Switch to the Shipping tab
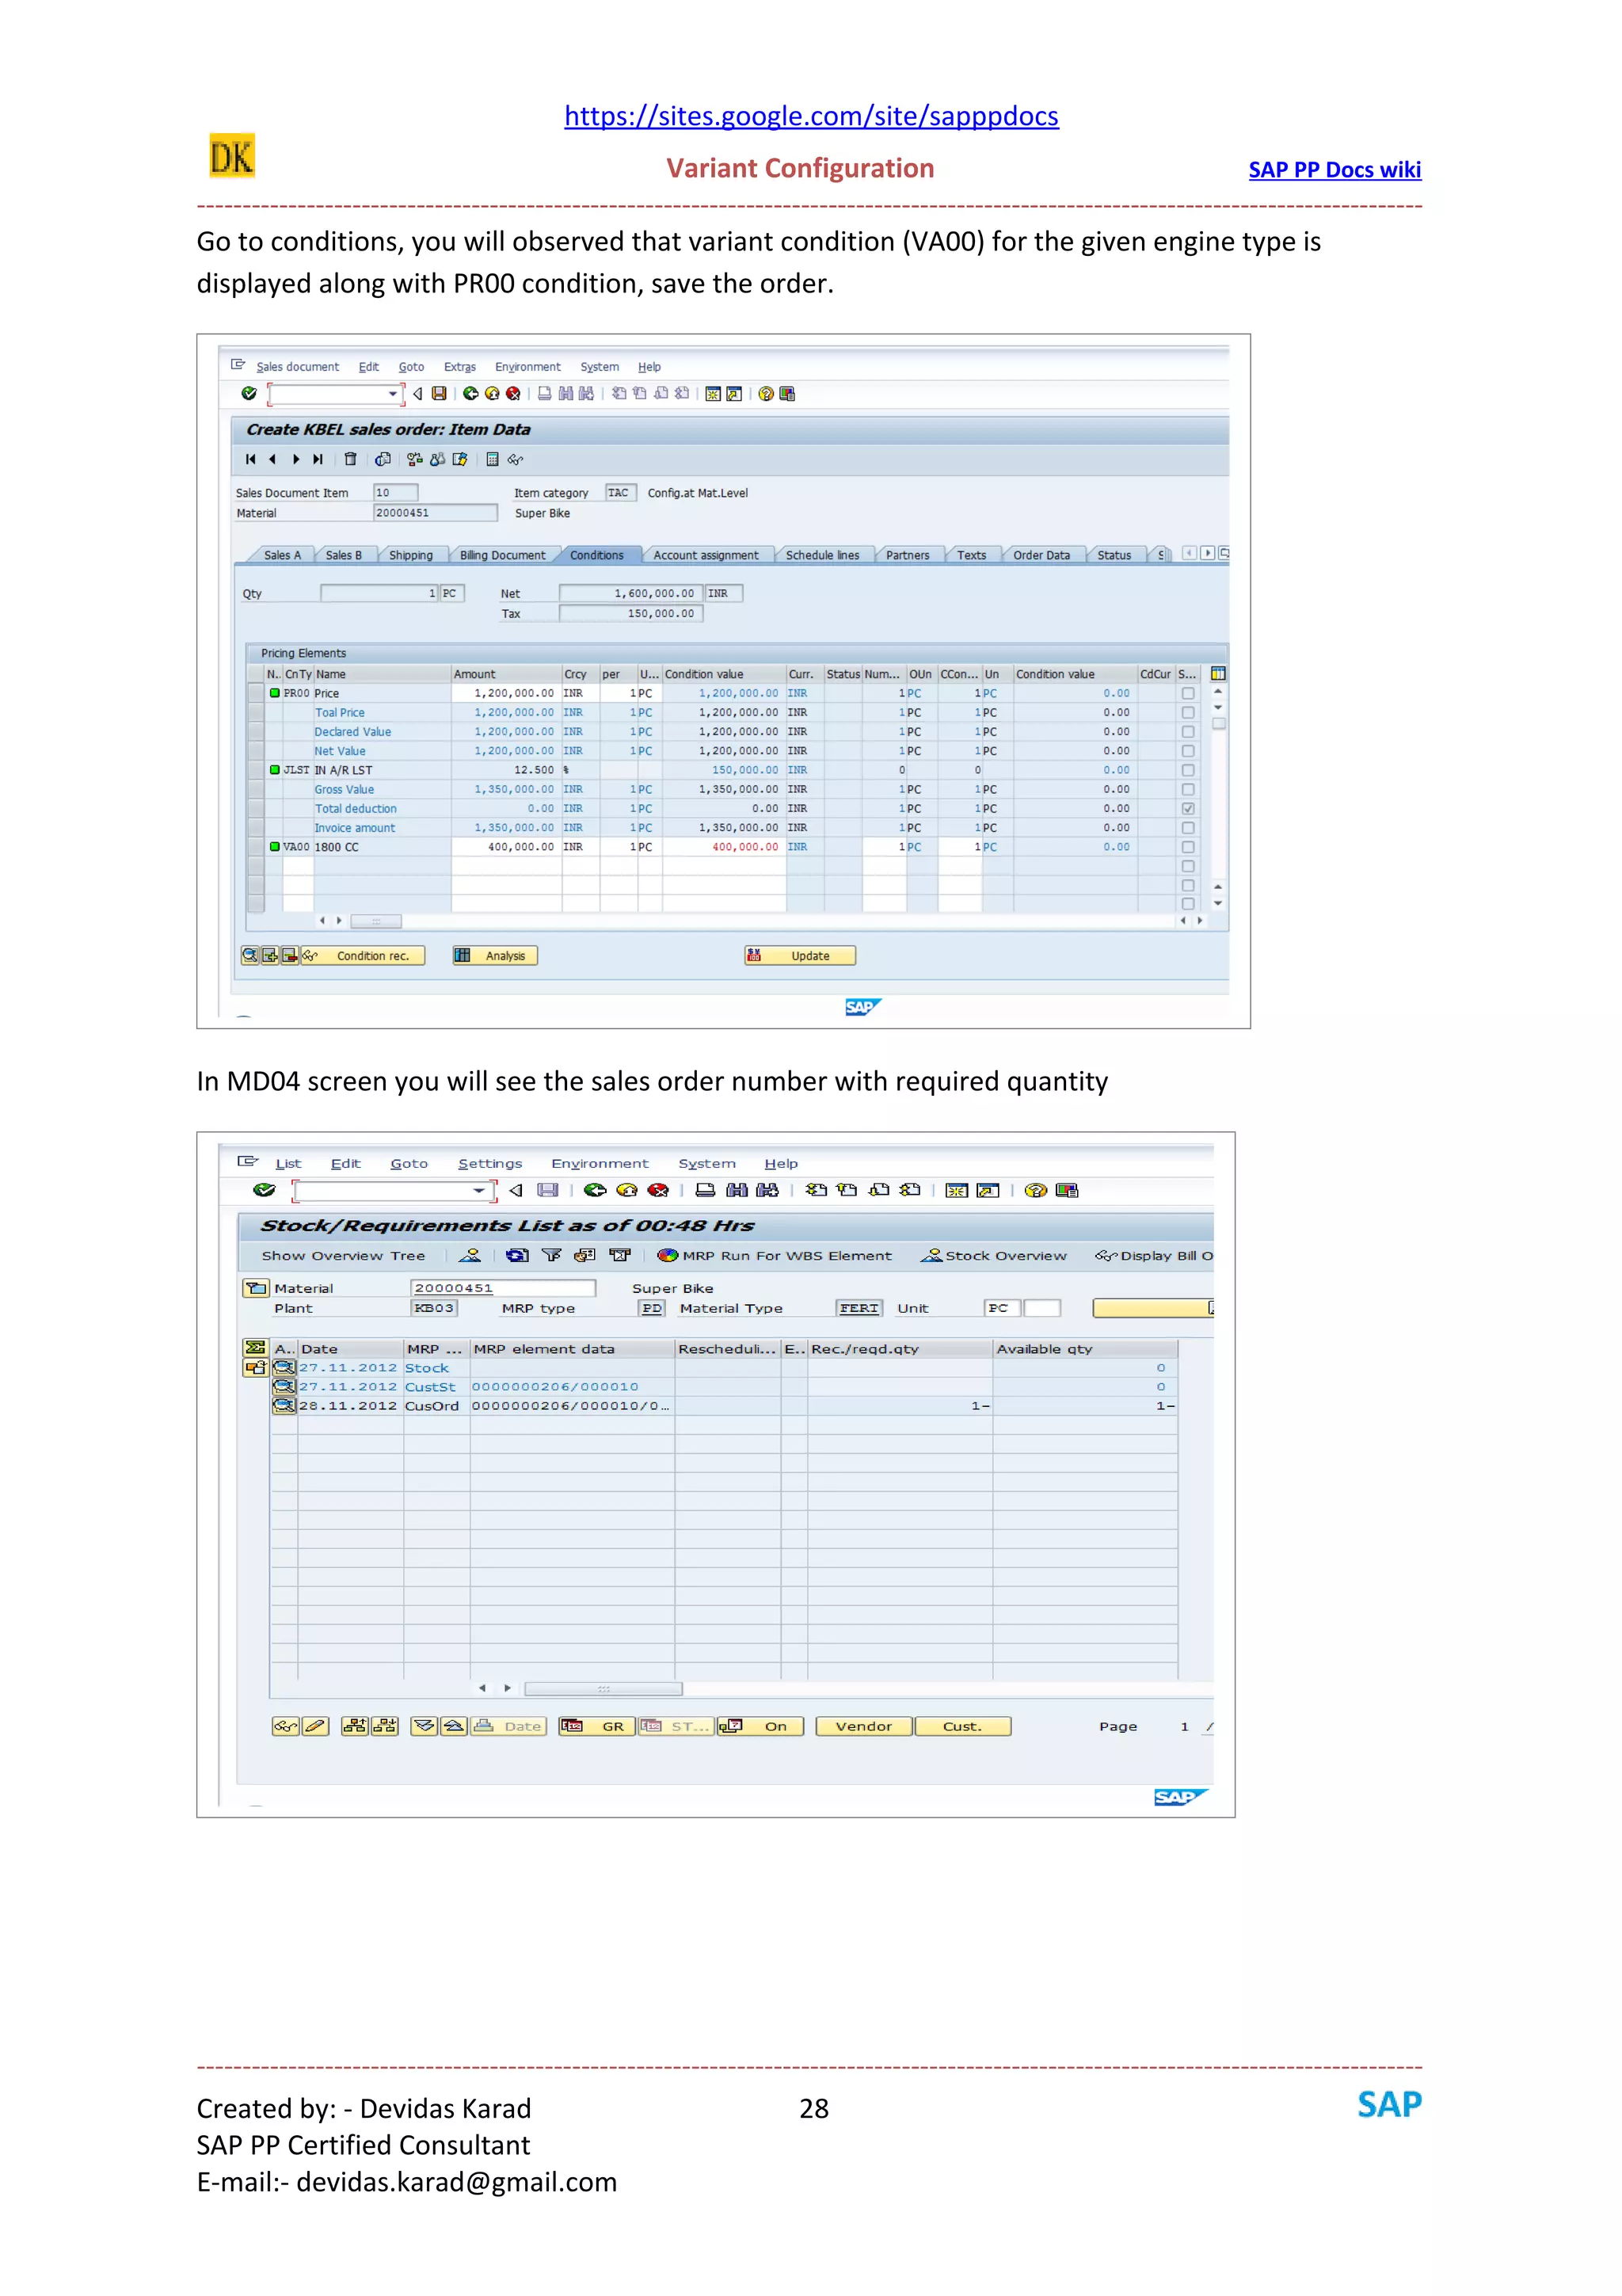The width and height of the screenshot is (1622, 2296). 411,555
